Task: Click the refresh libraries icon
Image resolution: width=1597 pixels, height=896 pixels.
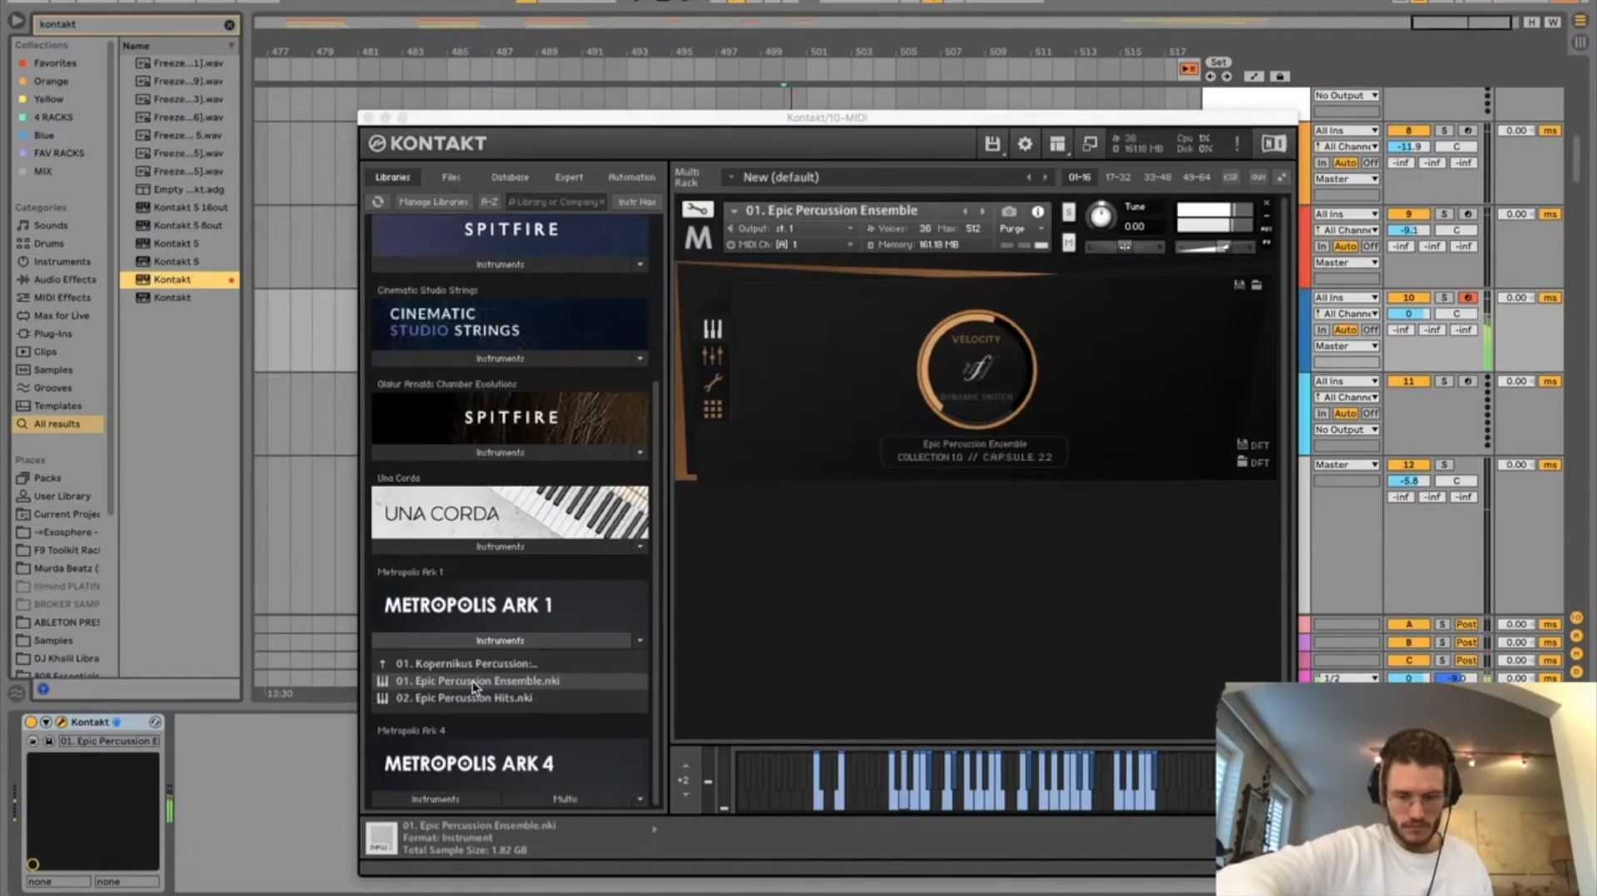Action: click(x=378, y=202)
